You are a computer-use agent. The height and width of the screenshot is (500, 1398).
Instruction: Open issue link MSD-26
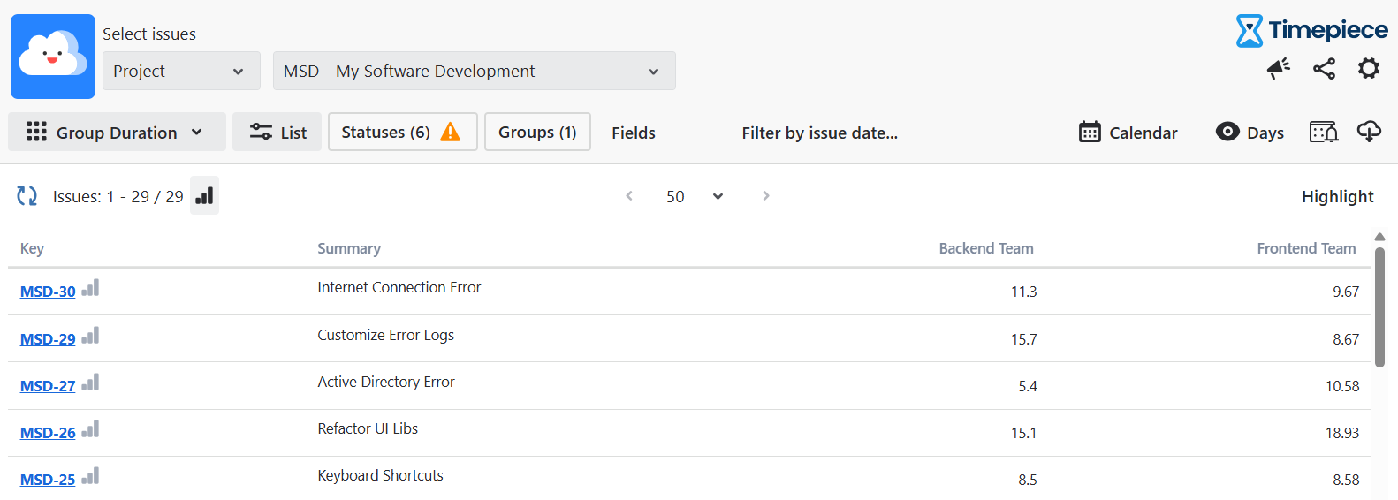click(48, 433)
